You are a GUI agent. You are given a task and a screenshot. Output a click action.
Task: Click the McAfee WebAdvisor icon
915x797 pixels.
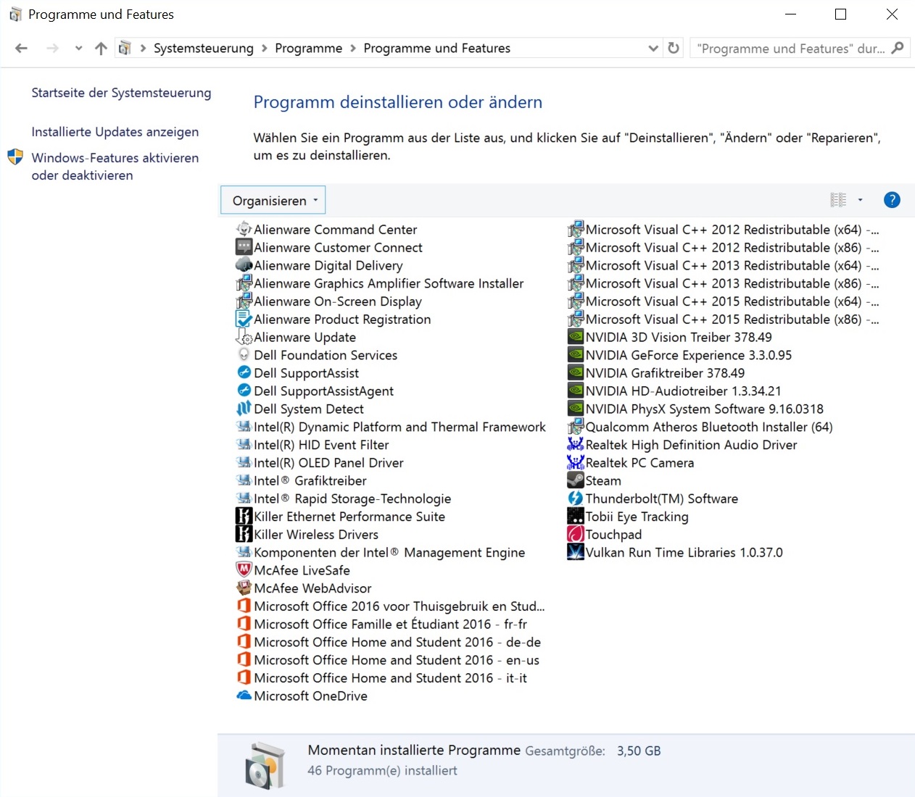click(244, 588)
